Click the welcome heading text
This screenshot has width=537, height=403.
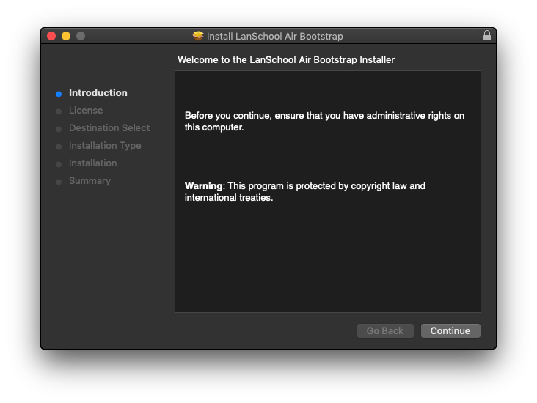point(286,60)
